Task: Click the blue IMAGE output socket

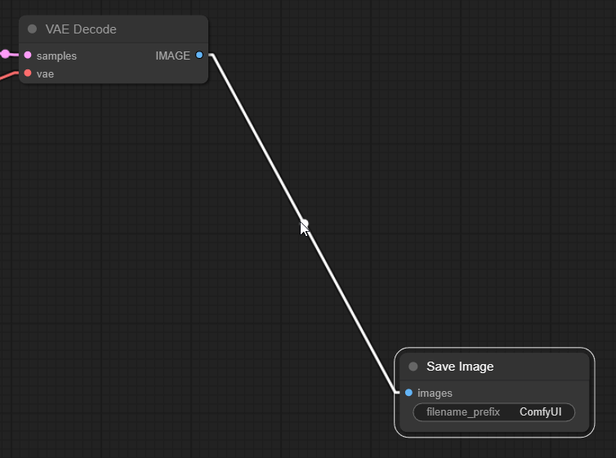Action: pos(199,55)
